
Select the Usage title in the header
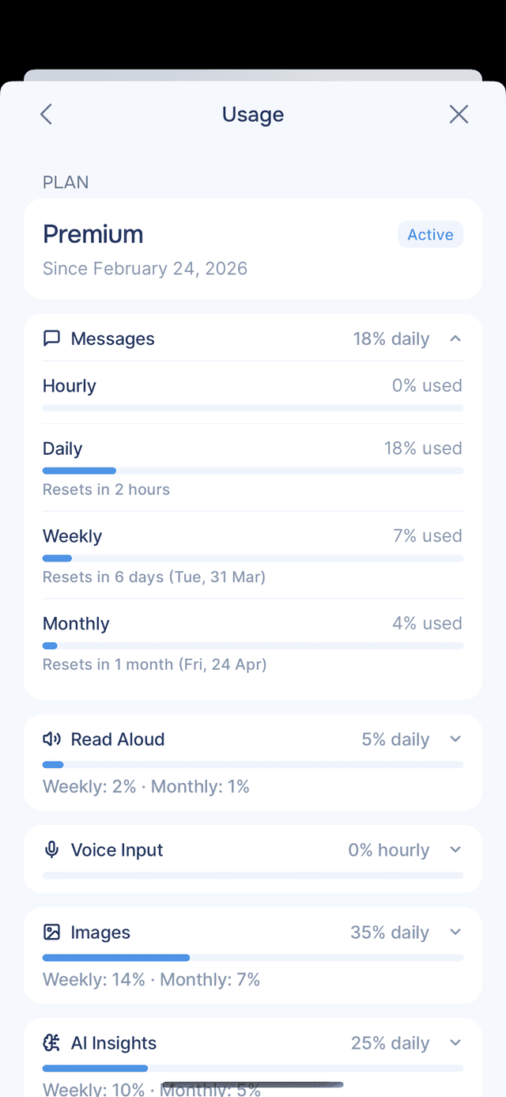[253, 114]
